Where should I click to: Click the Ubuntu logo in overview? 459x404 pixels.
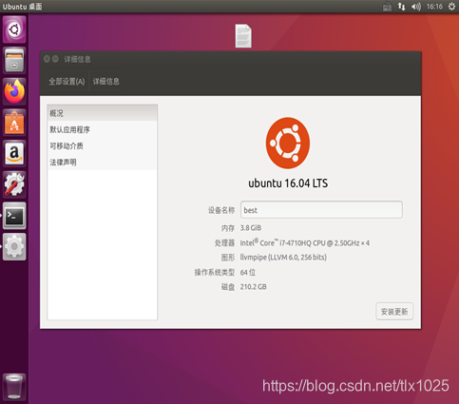point(288,143)
